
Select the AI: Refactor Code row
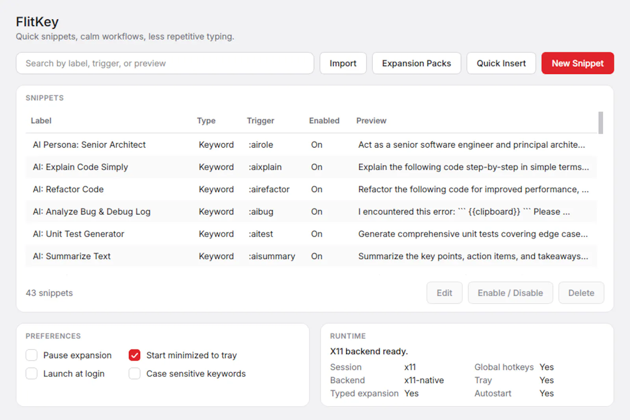pyautogui.click(x=311, y=189)
